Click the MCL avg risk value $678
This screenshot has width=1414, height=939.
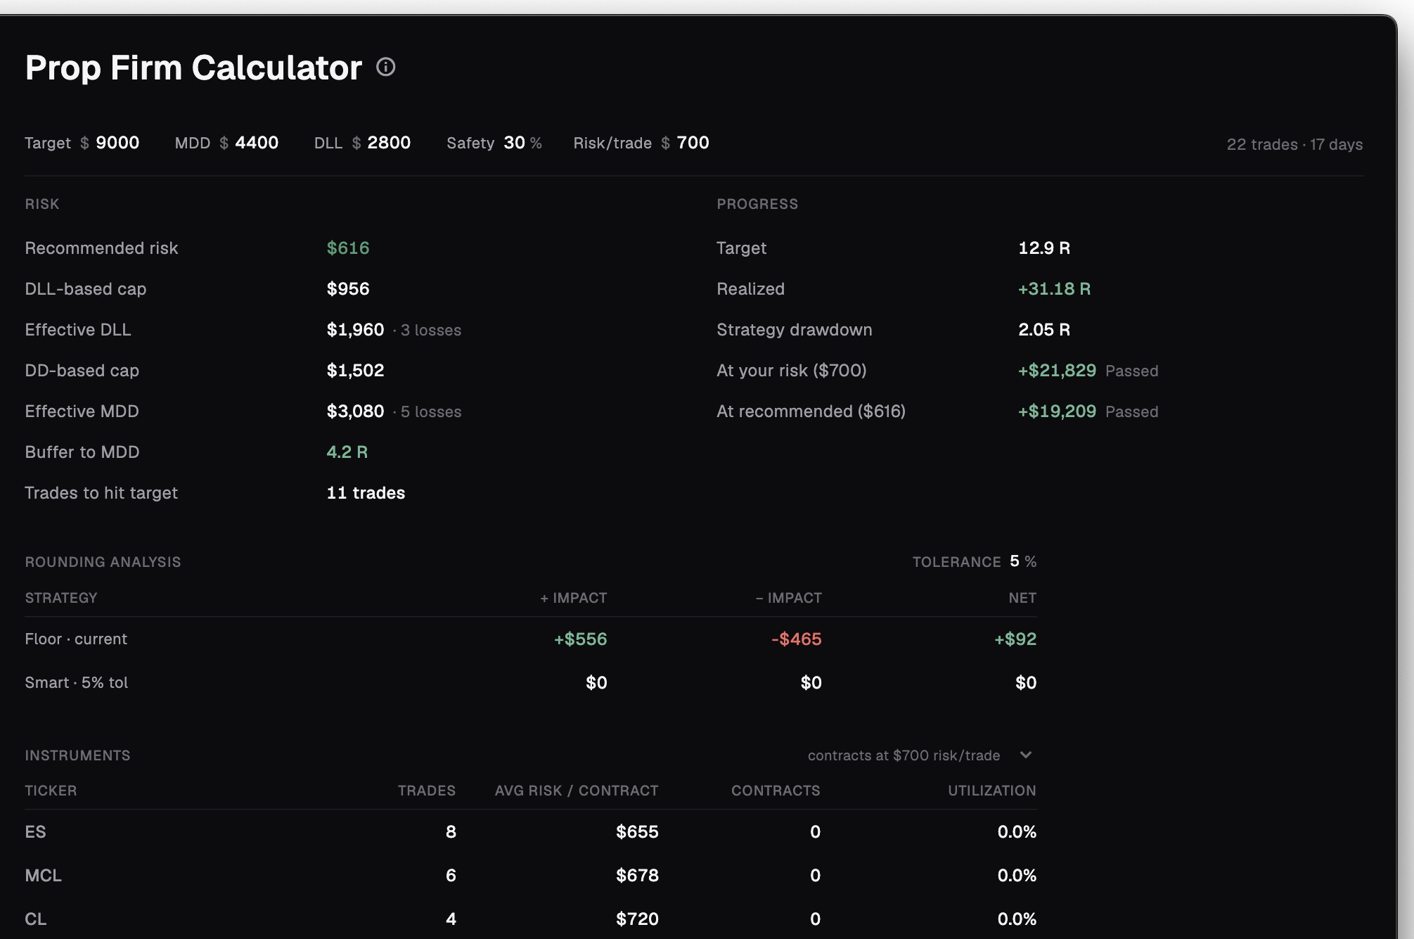pyautogui.click(x=637, y=876)
